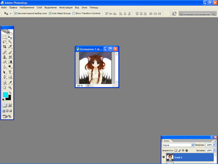Viewport: 218px width, 164px height.
Task: Open Move tool preset picker arrow
Action: (10, 13)
